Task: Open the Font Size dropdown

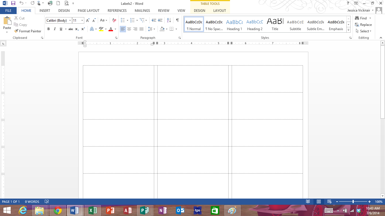Action: pyautogui.click(x=82, y=20)
